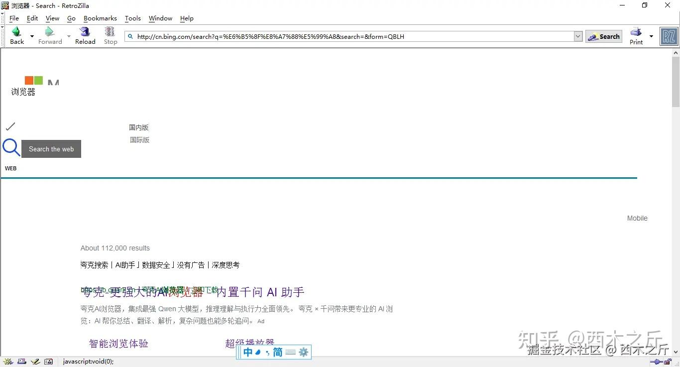Click the Stop loading button
Screen dimensions: 680x367
(111, 36)
